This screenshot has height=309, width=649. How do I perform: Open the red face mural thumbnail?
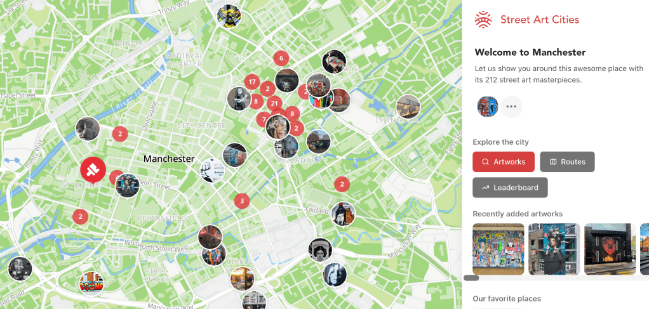point(610,249)
